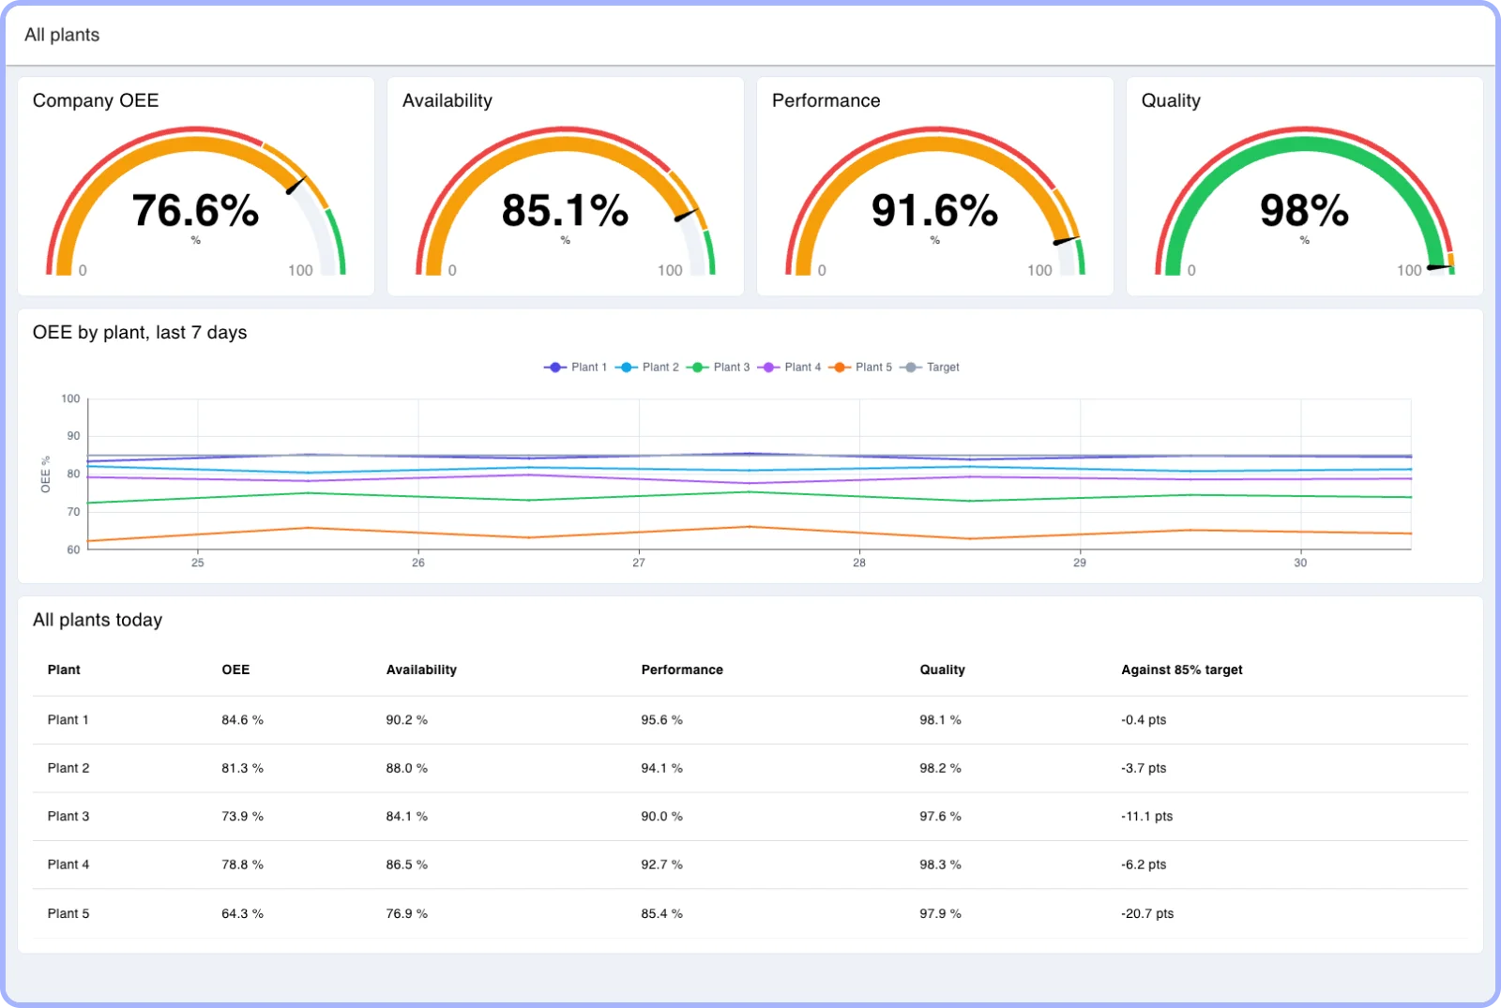The width and height of the screenshot is (1501, 1008).
Task: Click the Plant column header
Action: click(64, 669)
